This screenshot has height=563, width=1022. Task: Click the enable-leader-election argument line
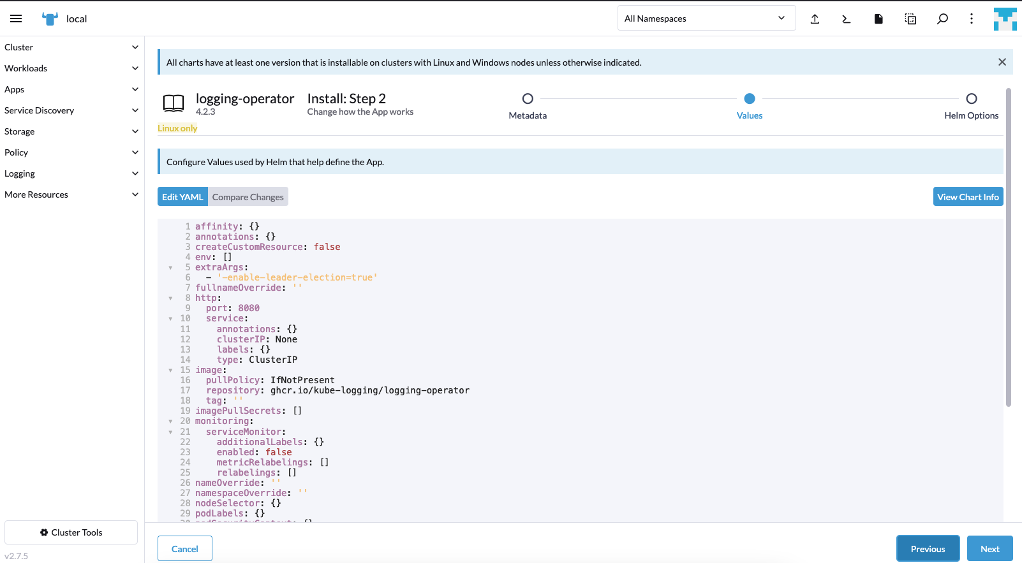click(x=292, y=277)
